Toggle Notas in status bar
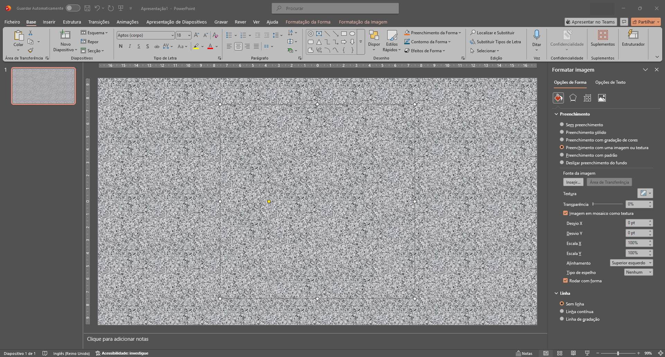Image resolution: width=665 pixels, height=357 pixels. (x=524, y=353)
